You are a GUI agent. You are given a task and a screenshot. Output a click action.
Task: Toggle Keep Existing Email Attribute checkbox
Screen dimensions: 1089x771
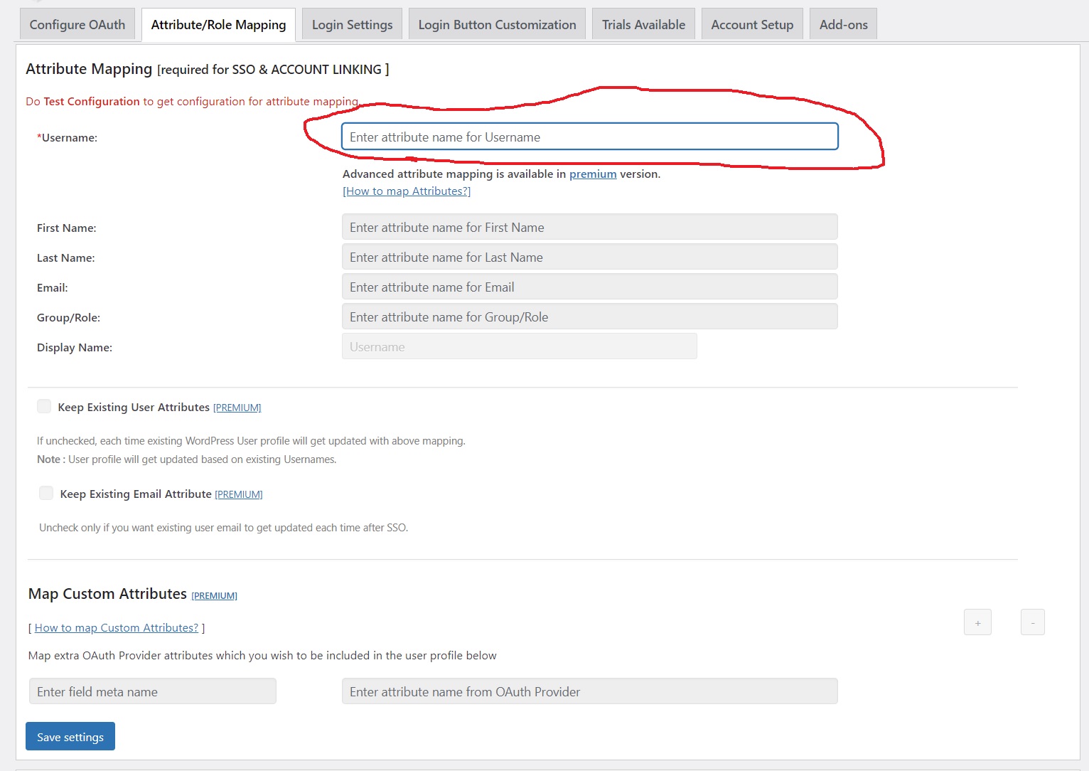coord(46,493)
